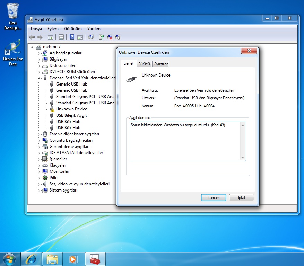Collapse the Evrensel Seri Veri Yolu denetleyicileri node

click(x=39, y=78)
